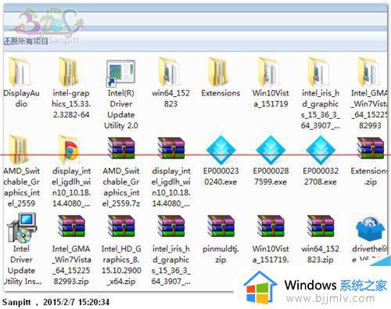Select the drivethelife installer icon
Screen dimensions: 391x309
[371, 228]
